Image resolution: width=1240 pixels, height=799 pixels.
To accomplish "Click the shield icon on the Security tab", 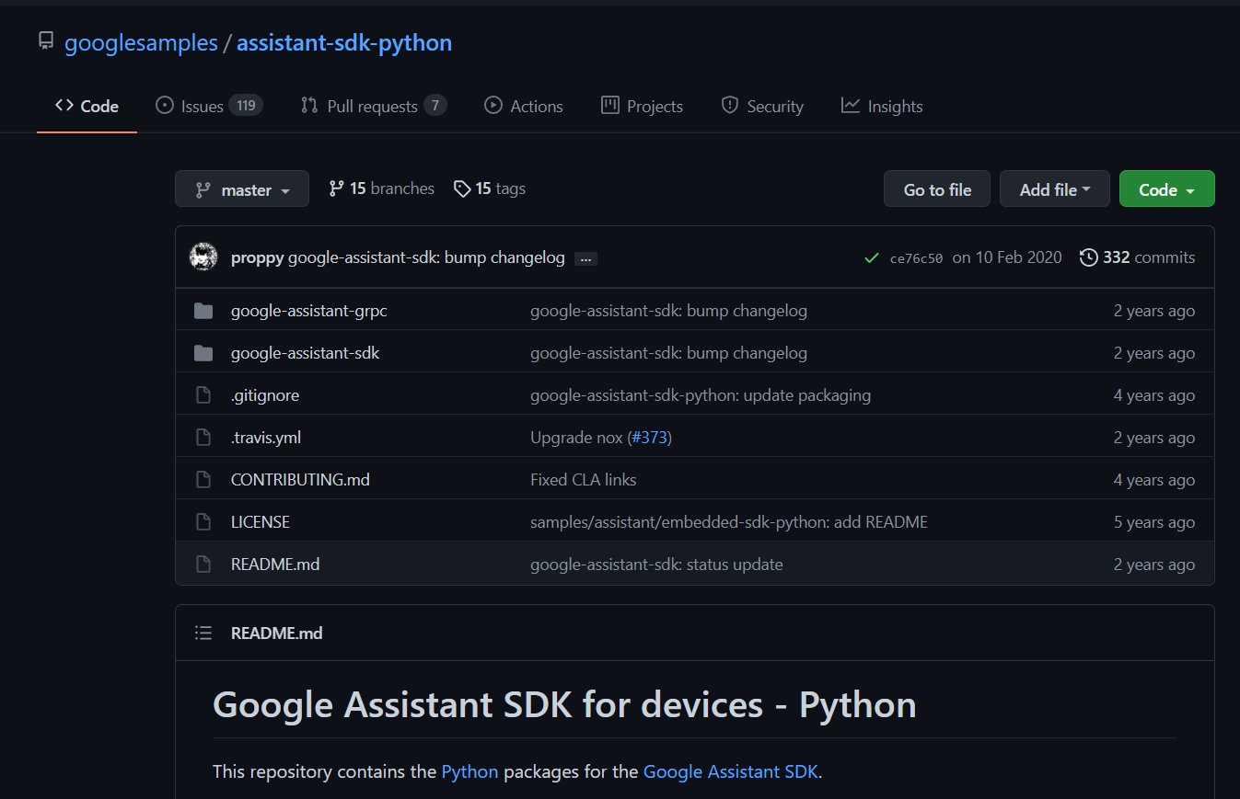I will pyautogui.click(x=729, y=106).
